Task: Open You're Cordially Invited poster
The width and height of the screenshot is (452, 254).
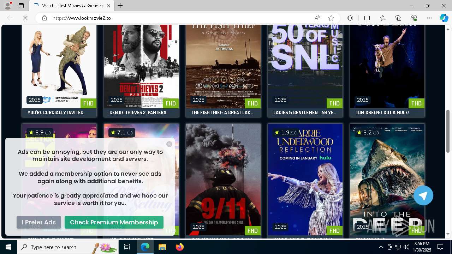Action: pyautogui.click(x=59, y=66)
